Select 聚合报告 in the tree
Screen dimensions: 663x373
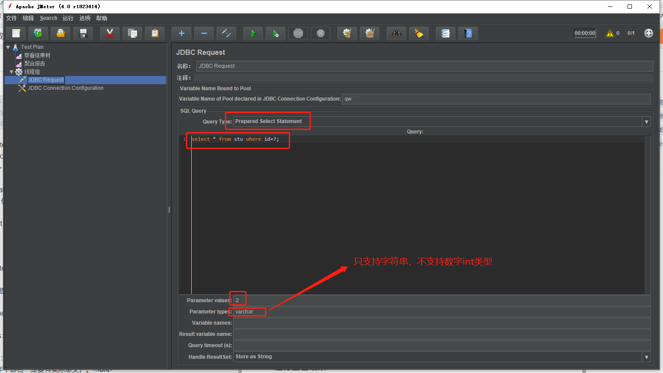point(35,63)
